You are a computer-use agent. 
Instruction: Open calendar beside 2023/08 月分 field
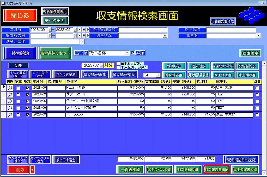[x=101, y=65]
